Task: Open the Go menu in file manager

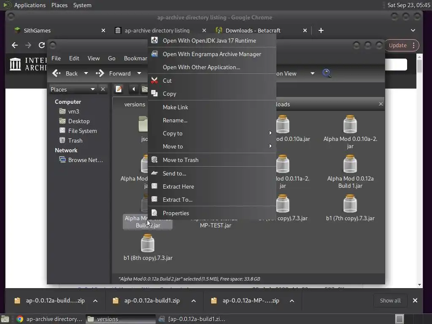Action: [111, 58]
